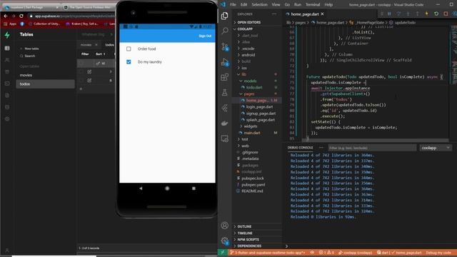Stop debugging with the red square icon
457x257 pixels.
pyautogui.click(x=446, y=14)
